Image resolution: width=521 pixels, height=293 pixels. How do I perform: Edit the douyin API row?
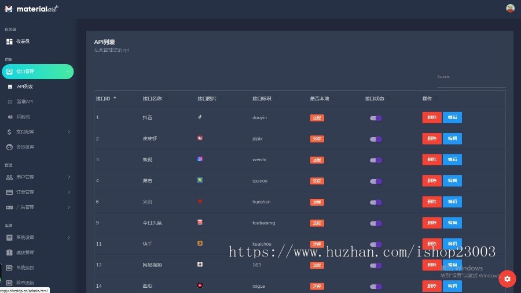click(452, 117)
